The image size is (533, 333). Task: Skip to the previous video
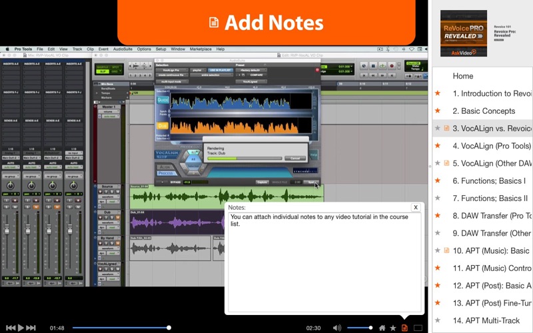(x=10, y=328)
